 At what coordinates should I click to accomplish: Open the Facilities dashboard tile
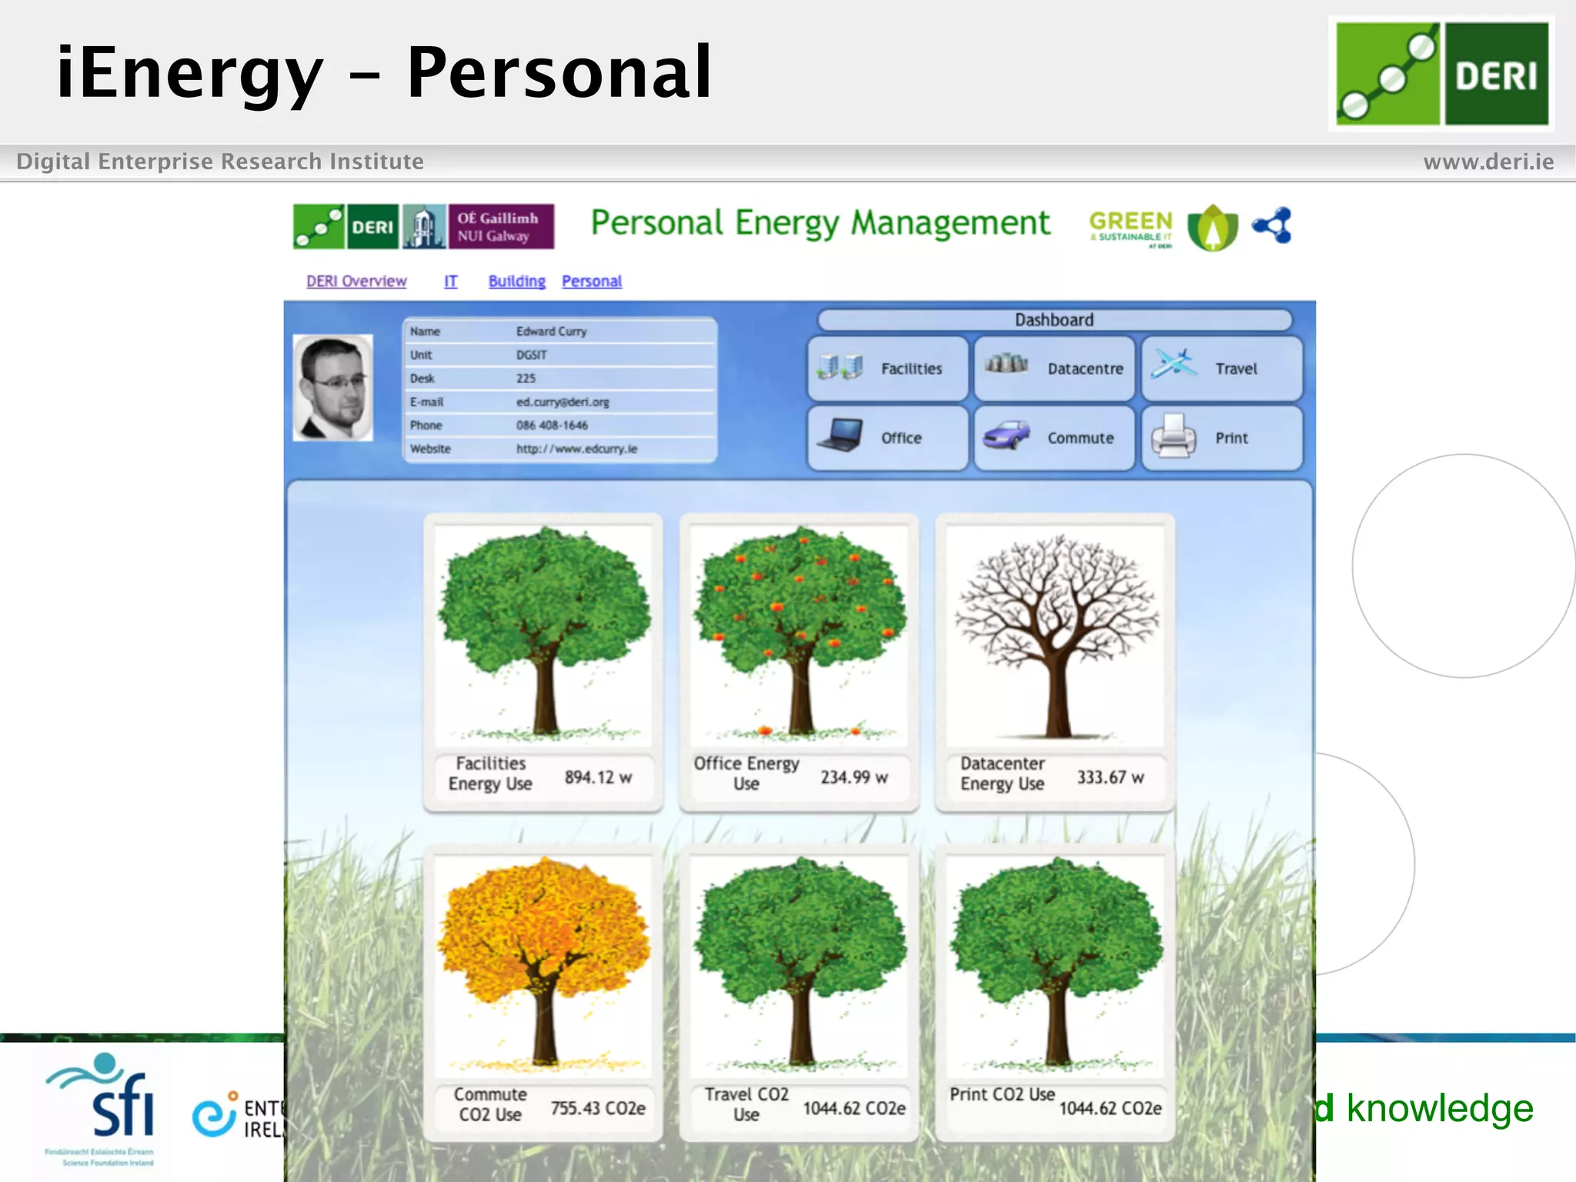click(887, 369)
